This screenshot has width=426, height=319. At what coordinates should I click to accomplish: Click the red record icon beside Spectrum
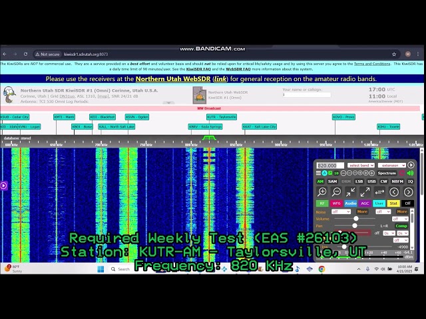point(402,173)
